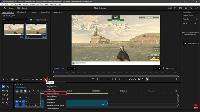Image resolution: width=200 pixels, height=112 pixels.
Task: Click Go to Out point button
Action: click(124, 79)
